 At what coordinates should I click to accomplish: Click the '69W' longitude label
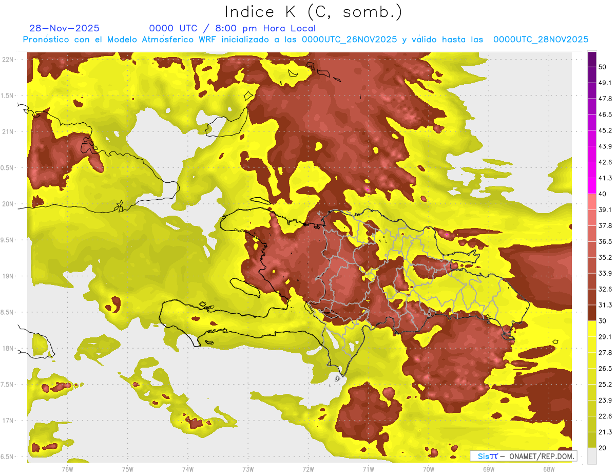tap(489, 469)
